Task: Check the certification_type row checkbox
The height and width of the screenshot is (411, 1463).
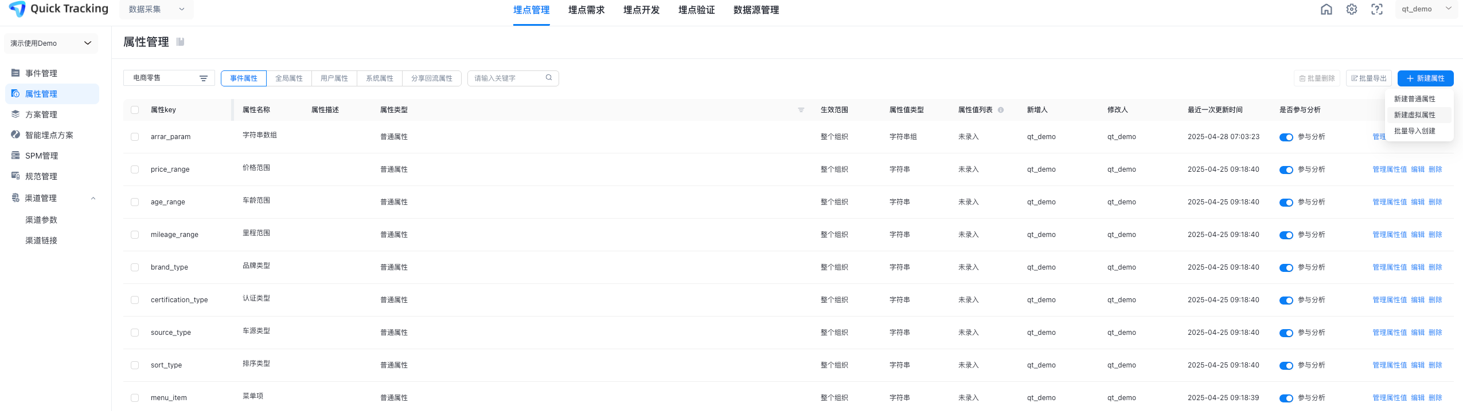Action: 135,300
